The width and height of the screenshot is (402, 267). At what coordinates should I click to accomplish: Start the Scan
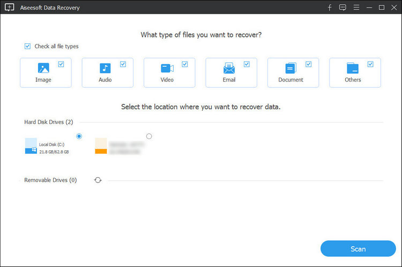(x=358, y=249)
